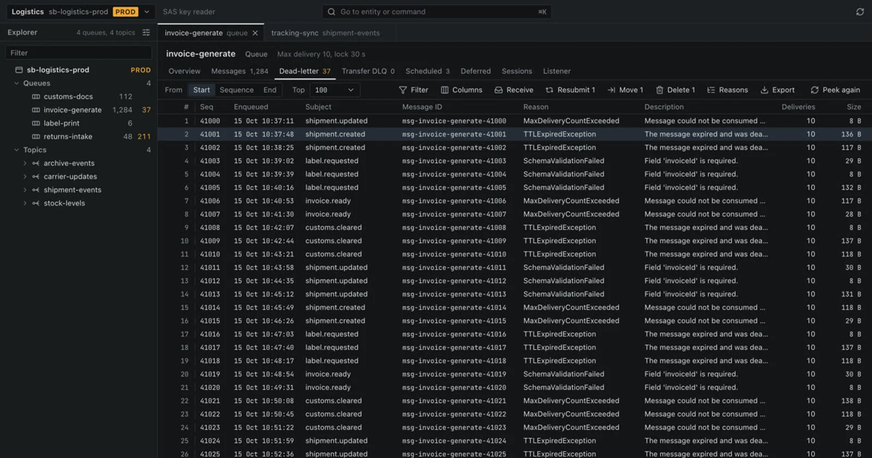Switch to the Messages 1,284 tab
Image resolution: width=872 pixels, height=458 pixels.
tap(240, 71)
